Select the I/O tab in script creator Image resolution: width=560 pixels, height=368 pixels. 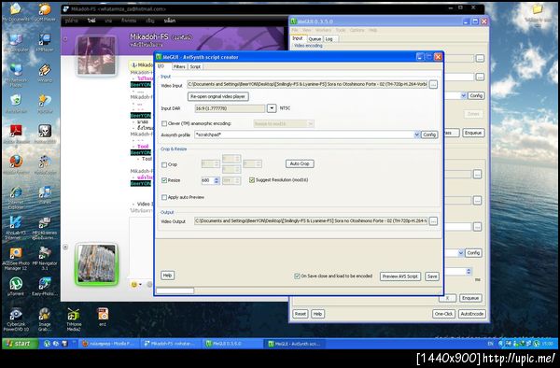[x=161, y=66]
